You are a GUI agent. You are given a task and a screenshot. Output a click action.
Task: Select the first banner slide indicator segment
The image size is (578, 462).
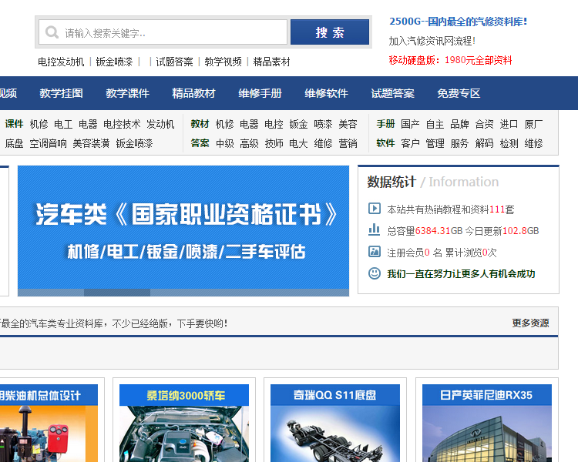[x=51, y=293]
